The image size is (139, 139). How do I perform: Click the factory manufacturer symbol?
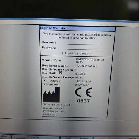tap(51, 94)
